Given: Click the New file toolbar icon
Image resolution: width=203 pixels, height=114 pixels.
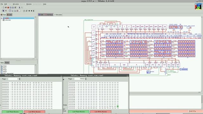Looking at the screenshot, I should [3, 8].
